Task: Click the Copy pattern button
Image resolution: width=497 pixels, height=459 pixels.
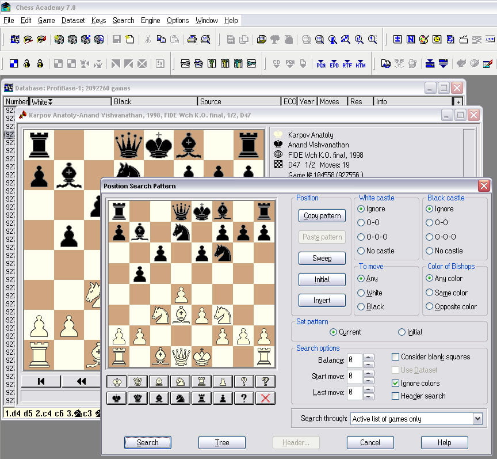Action: click(x=322, y=216)
